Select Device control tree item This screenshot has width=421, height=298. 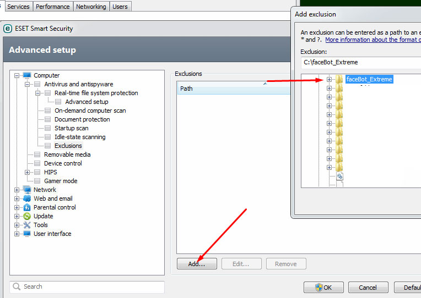(x=63, y=163)
